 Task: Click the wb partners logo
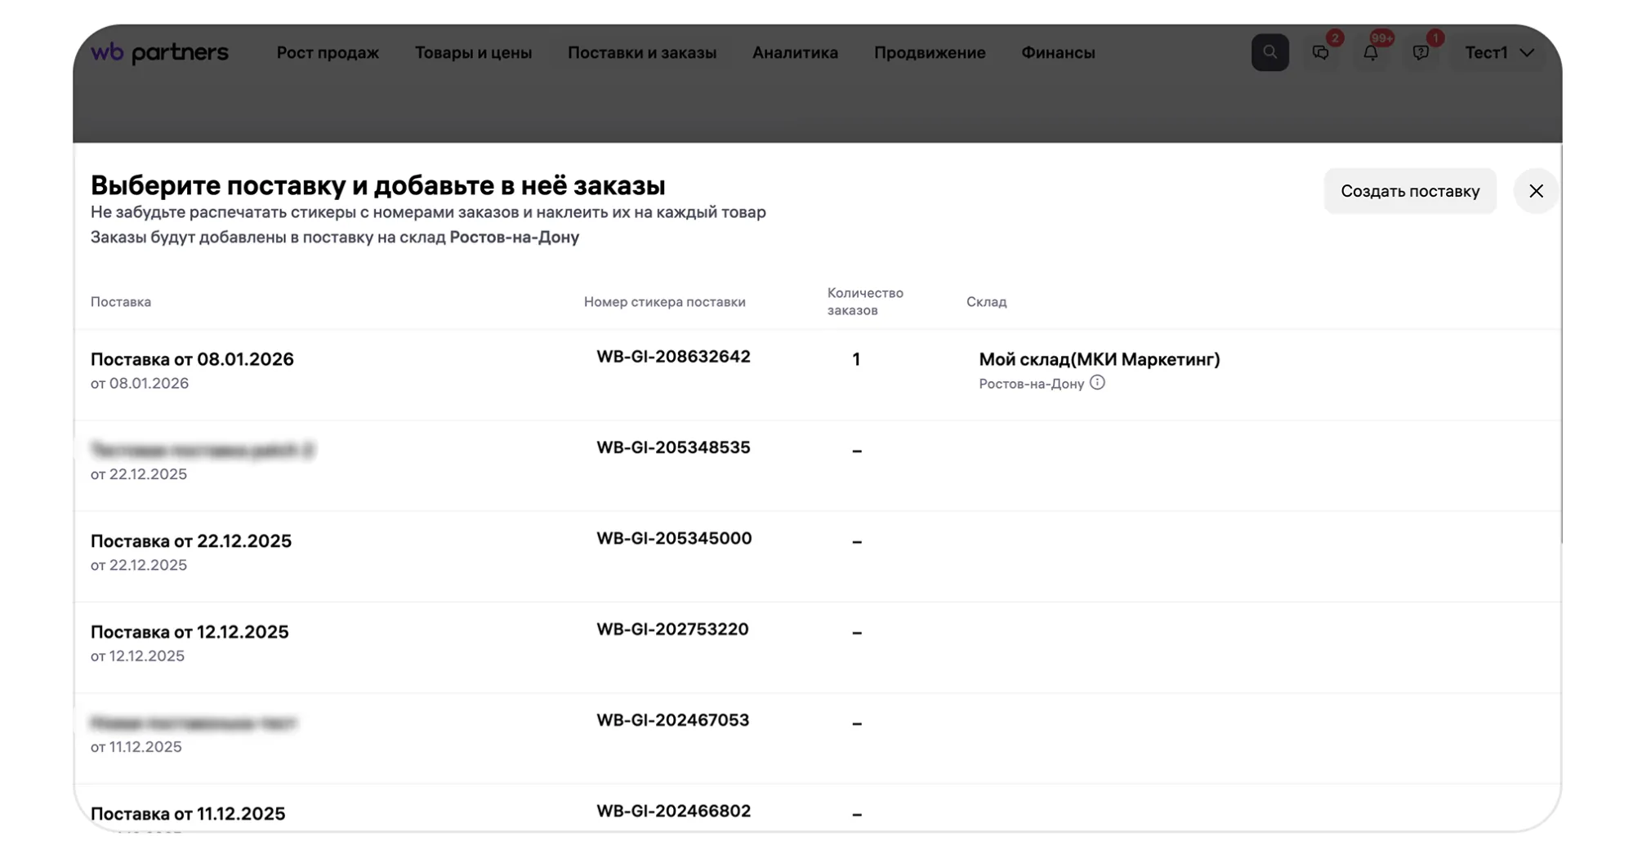pos(159,52)
